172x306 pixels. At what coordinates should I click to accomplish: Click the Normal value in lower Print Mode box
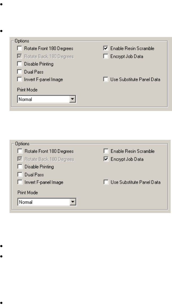click(x=26, y=202)
